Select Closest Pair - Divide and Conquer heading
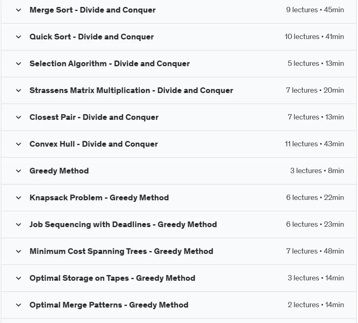The height and width of the screenshot is (323, 358). click(x=94, y=117)
